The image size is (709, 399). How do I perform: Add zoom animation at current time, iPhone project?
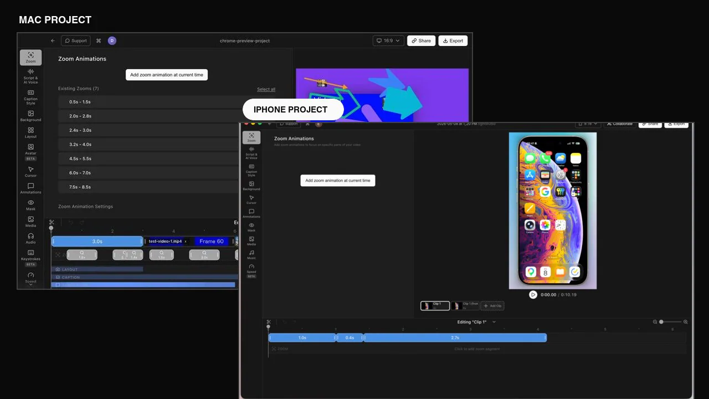click(x=338, y=181)
